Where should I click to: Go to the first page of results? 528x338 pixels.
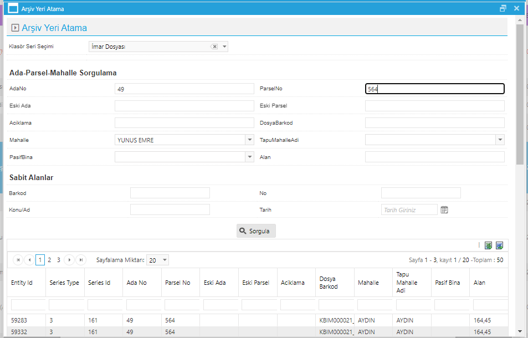coord(18,260)
